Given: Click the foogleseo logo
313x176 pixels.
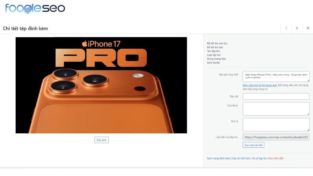Looking at the screenshot, I should pos(35,8).
